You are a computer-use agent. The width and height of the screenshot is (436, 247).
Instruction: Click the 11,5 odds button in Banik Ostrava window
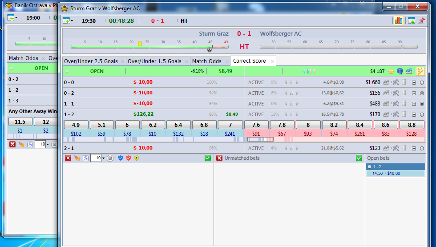click(x=20, y=121)
